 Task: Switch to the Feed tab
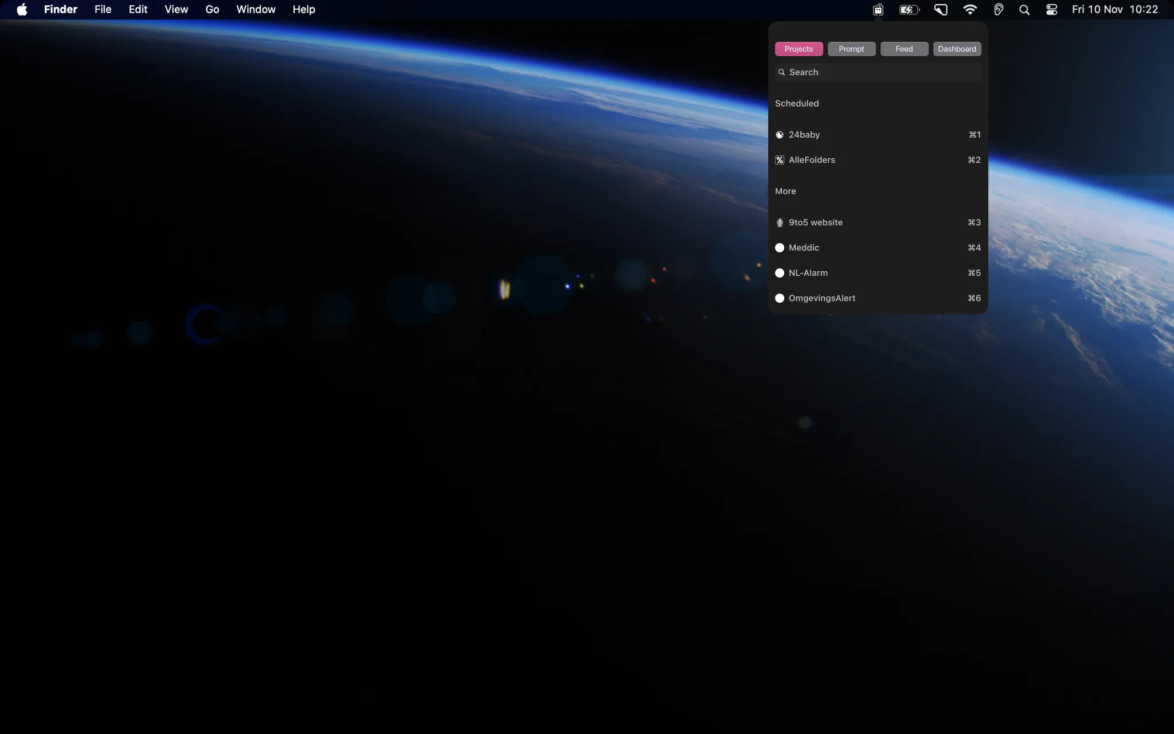pos(904,49)
